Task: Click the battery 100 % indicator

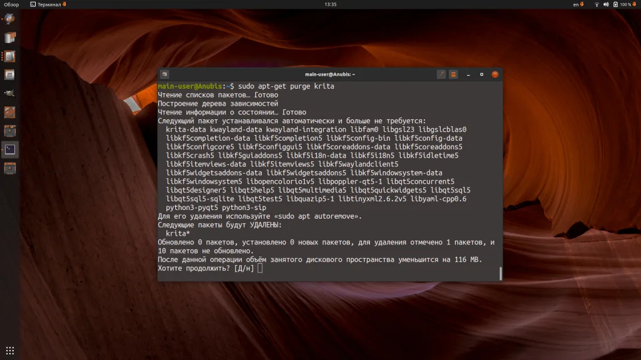Action: point(624,4)
